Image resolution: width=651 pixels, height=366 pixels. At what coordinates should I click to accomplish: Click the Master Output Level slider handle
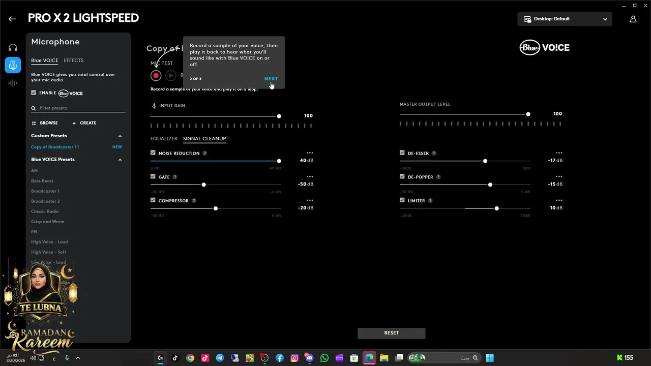[x=528, y=114]
